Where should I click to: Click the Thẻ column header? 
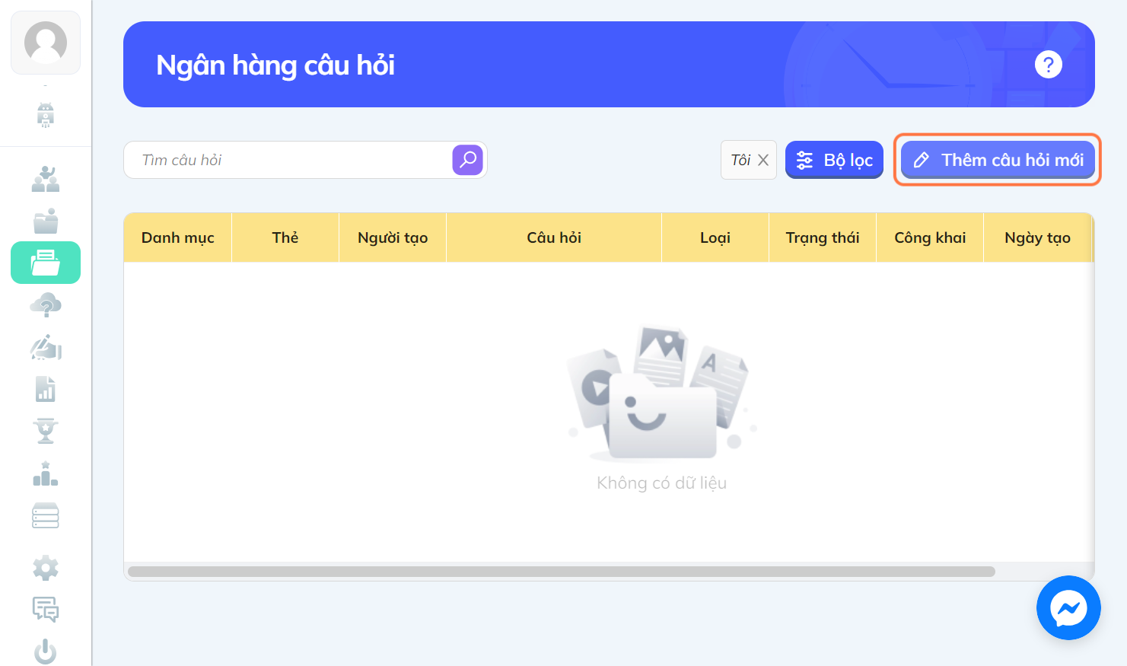(285, 237)
